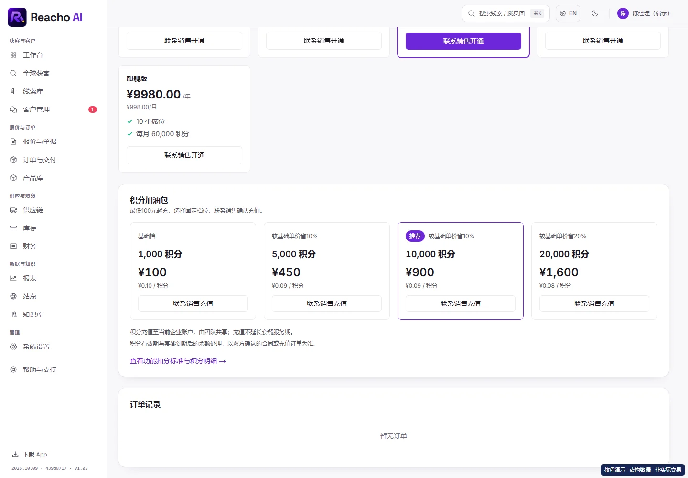This screenshot has width=688, height=478.
Task: Open 供应链 truck icon in sidebar
Action: pos(13,210)
